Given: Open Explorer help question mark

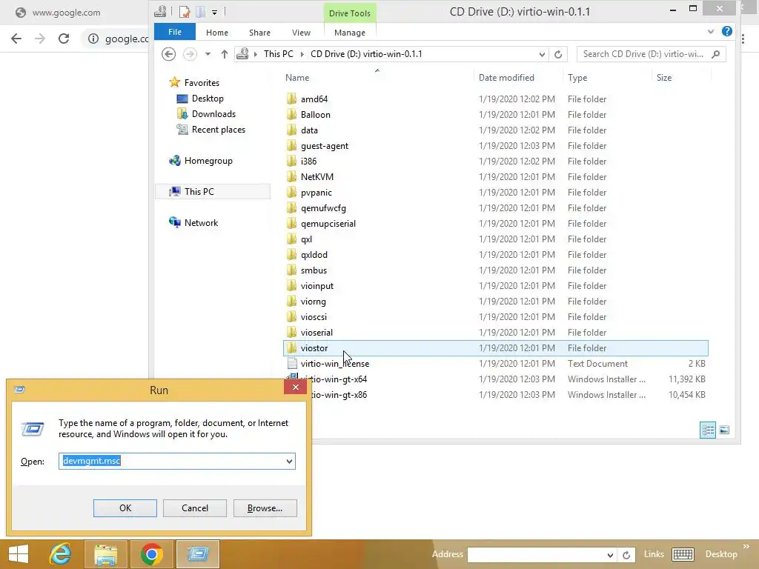Looking at the screenshot, I should [x=726, y=31].
